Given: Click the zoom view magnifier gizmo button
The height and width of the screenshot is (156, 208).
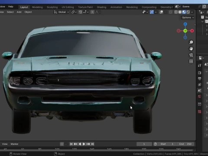Looking at the screenshot, I should point(191,42).
